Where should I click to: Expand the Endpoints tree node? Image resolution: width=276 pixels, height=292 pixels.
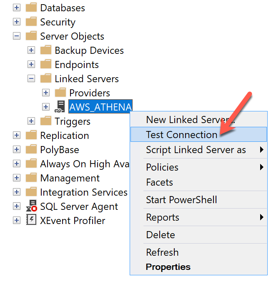[x=31, y=65]
